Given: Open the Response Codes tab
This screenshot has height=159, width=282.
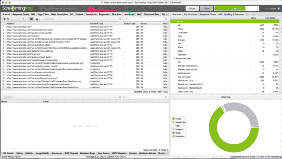Looking at the screenshot, I should pos(21,14).
